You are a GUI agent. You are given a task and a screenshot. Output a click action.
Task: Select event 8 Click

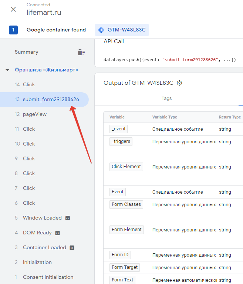[44, 174]
